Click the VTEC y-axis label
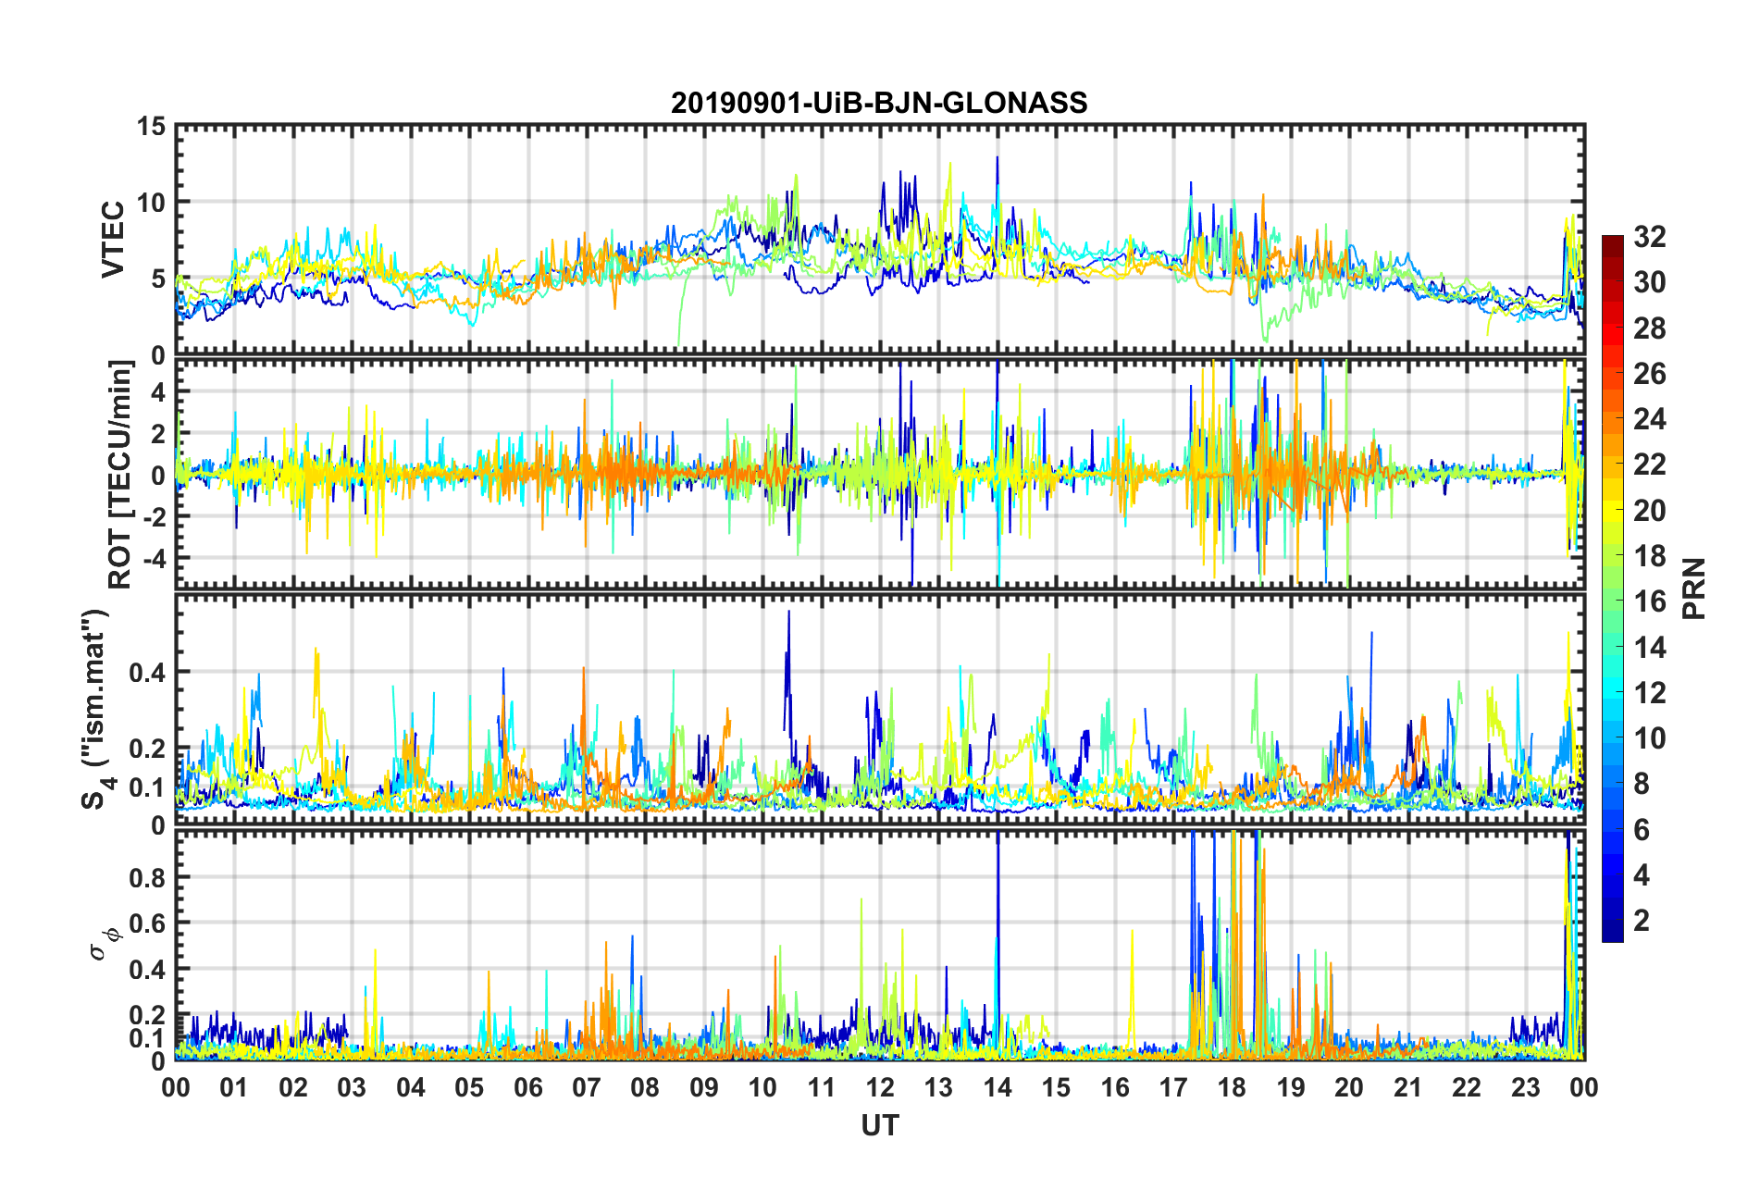The width and height of the screenshot is (1760, 1177). [x=113, y=240]
